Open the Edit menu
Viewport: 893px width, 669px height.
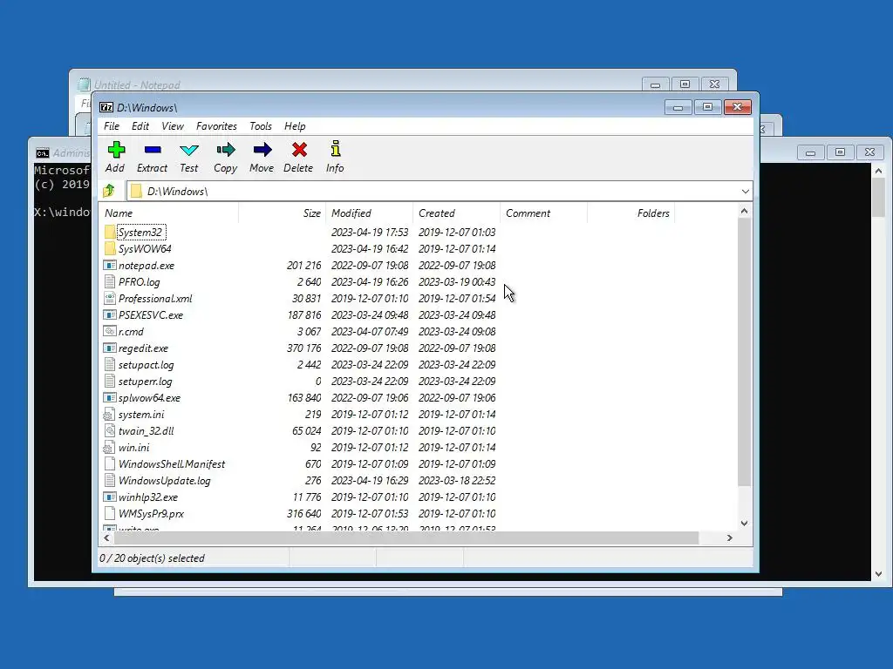pos(140,126)
